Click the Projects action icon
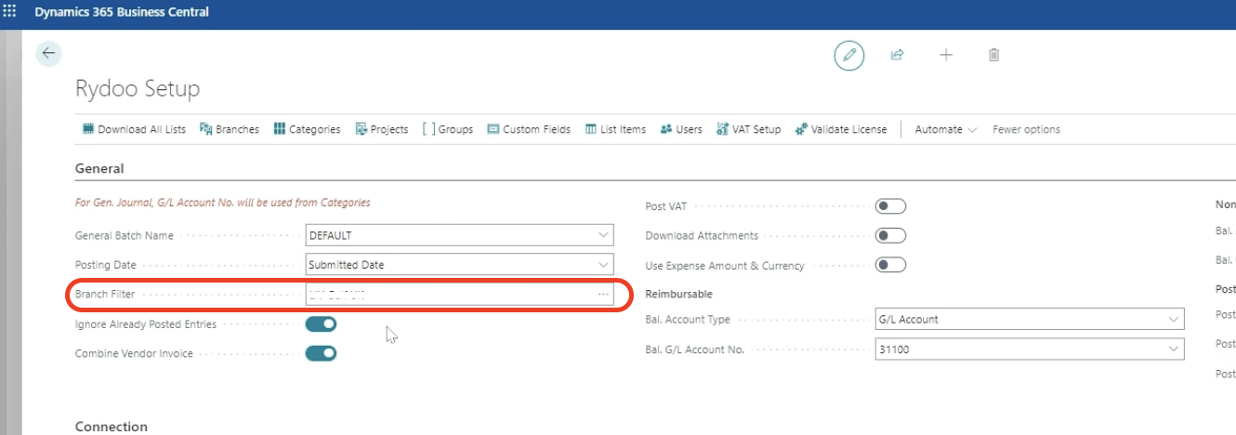This screenshot has height=435, width=1236. click(362, 129)
